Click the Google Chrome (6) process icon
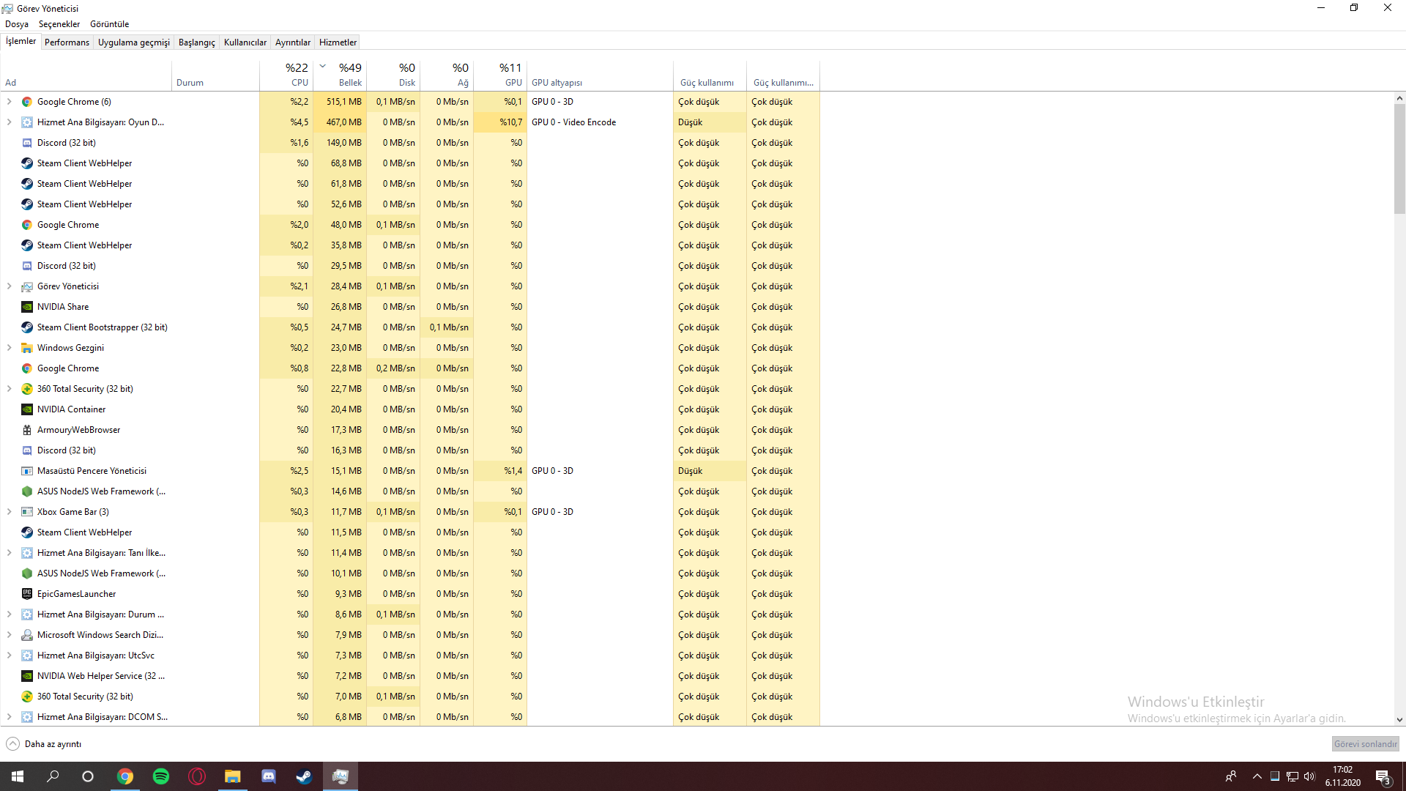1406x791 pixels. 27,102
